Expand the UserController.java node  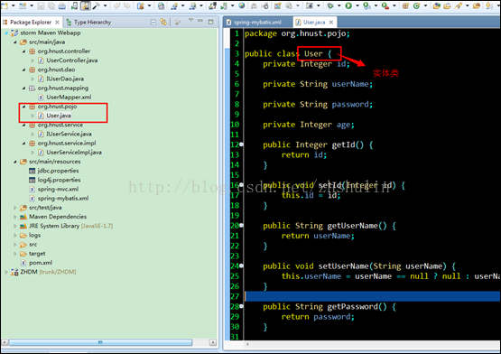pos(32,61)
